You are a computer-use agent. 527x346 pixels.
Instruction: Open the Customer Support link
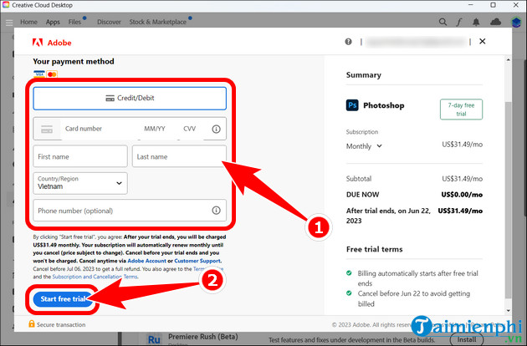click(197, 261)
